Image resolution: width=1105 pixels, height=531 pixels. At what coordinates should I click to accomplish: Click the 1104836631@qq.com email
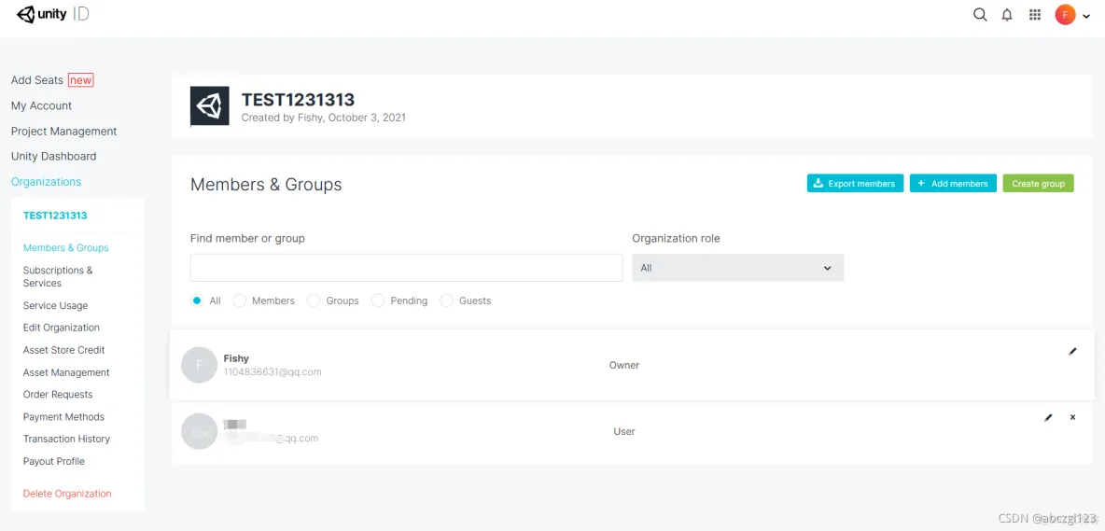coord(272,371)
